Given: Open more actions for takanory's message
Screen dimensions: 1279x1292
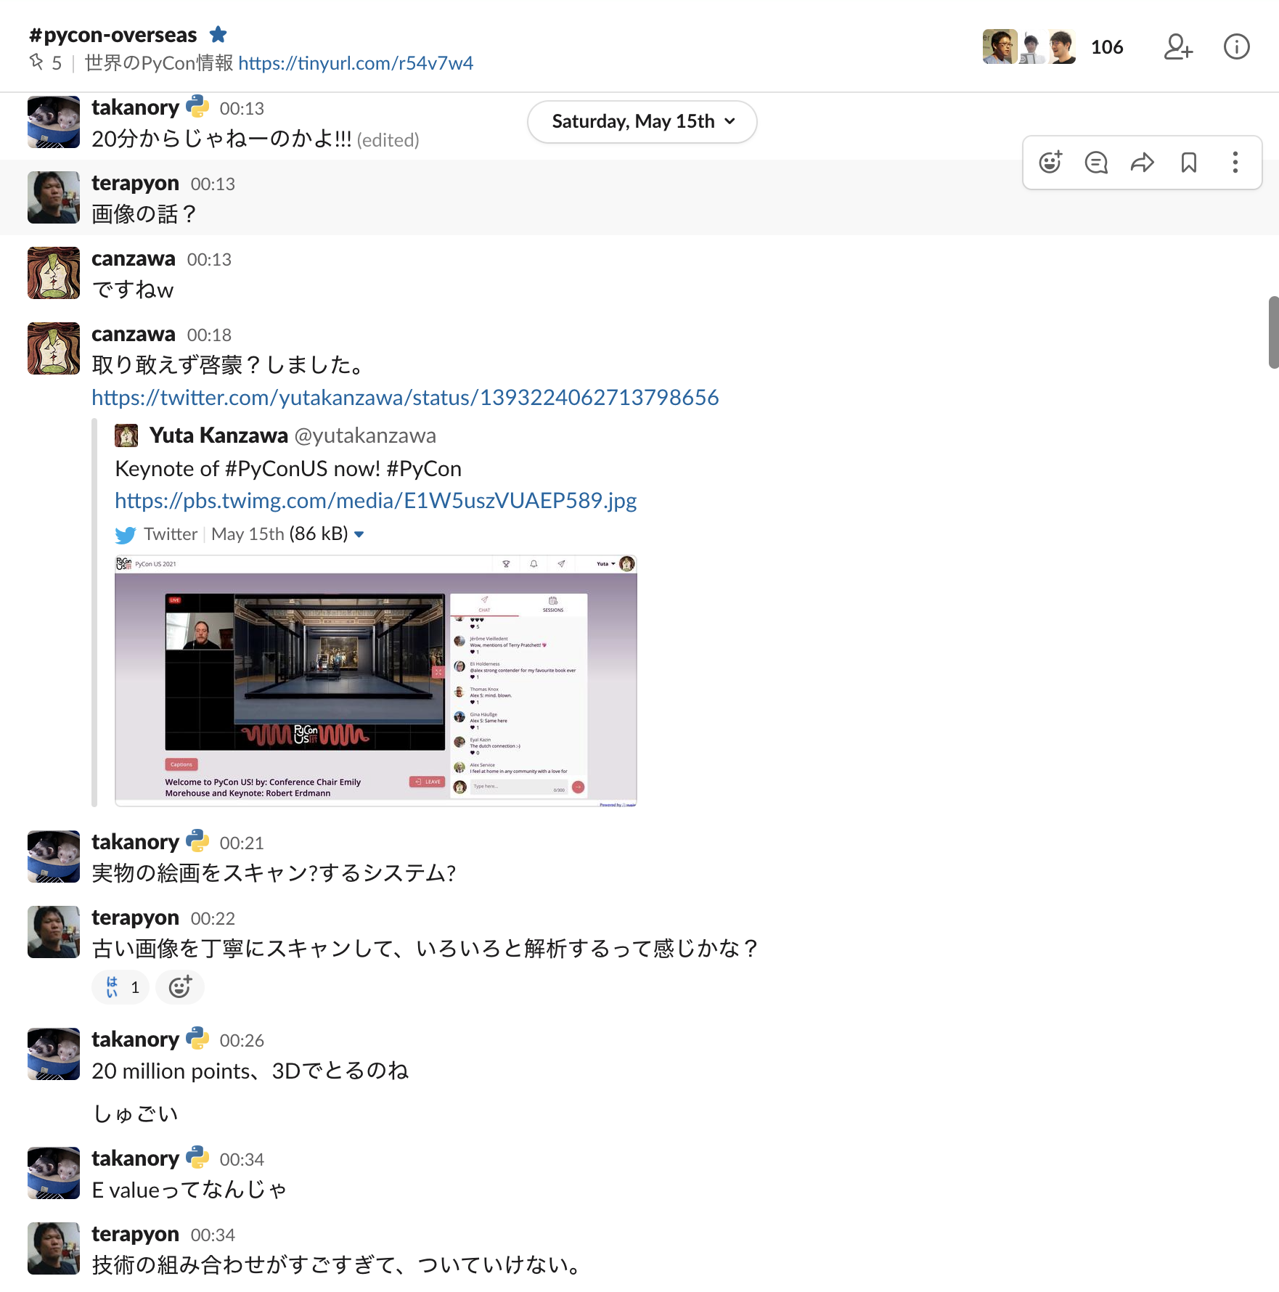Looking at the screenshot, I should [1235, 163].
